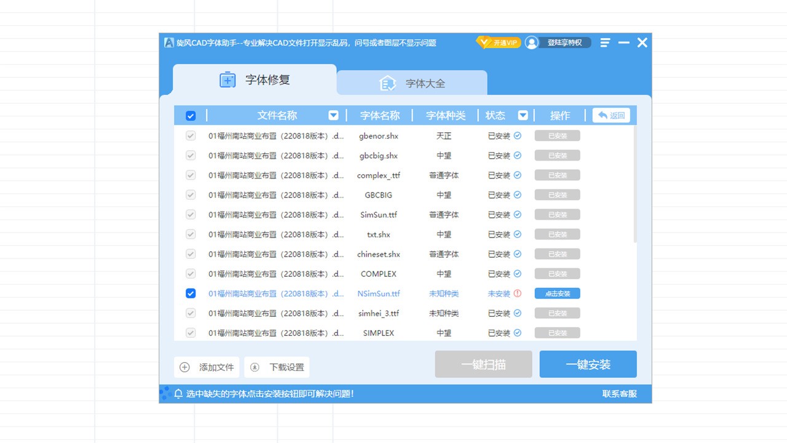Click the 字体大全 tab icon

[x=388, y=84]
